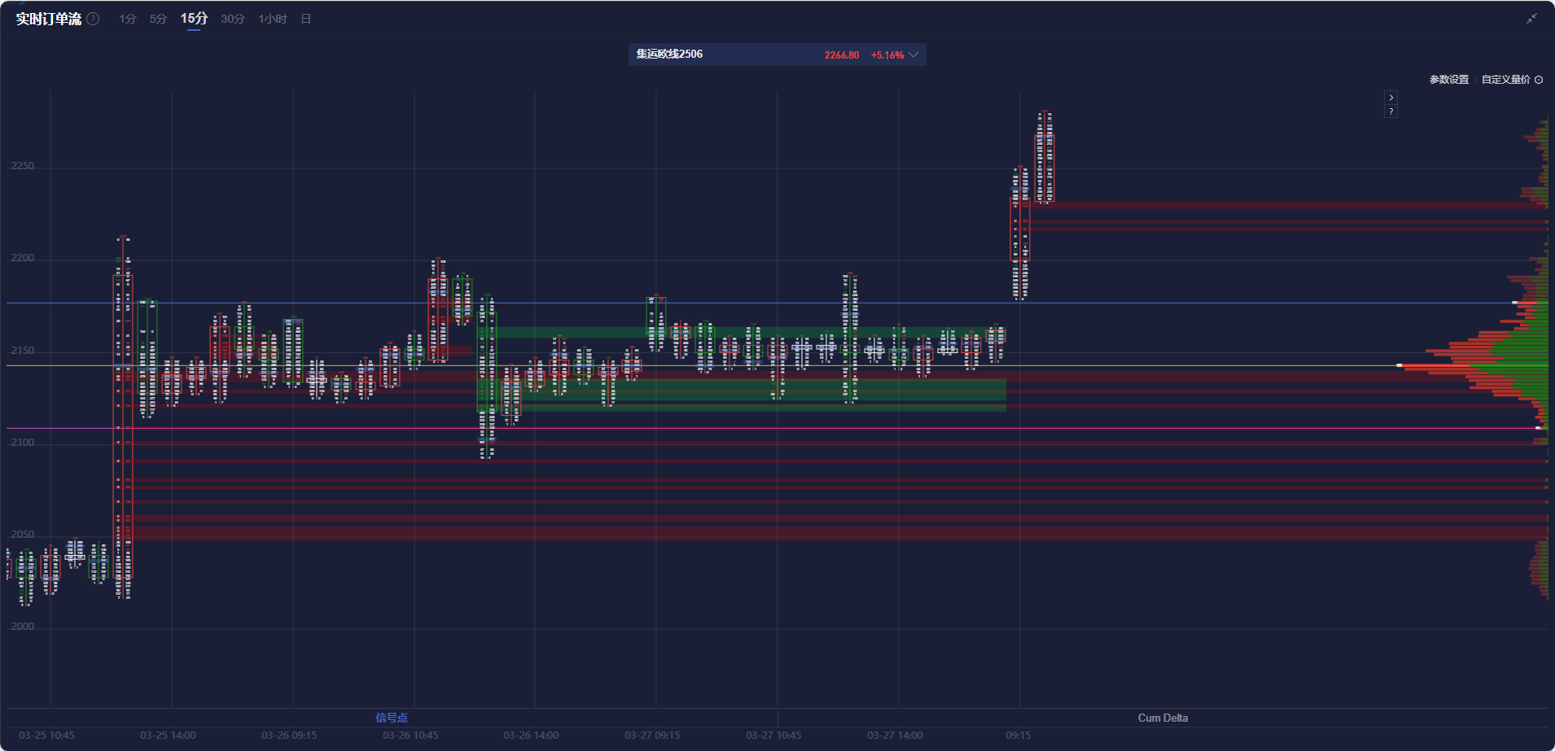The image size is (1555, 751).
Task: Switch to the 30分 timeframe tab
Action: pyautogui.click(x=233, y=19)
